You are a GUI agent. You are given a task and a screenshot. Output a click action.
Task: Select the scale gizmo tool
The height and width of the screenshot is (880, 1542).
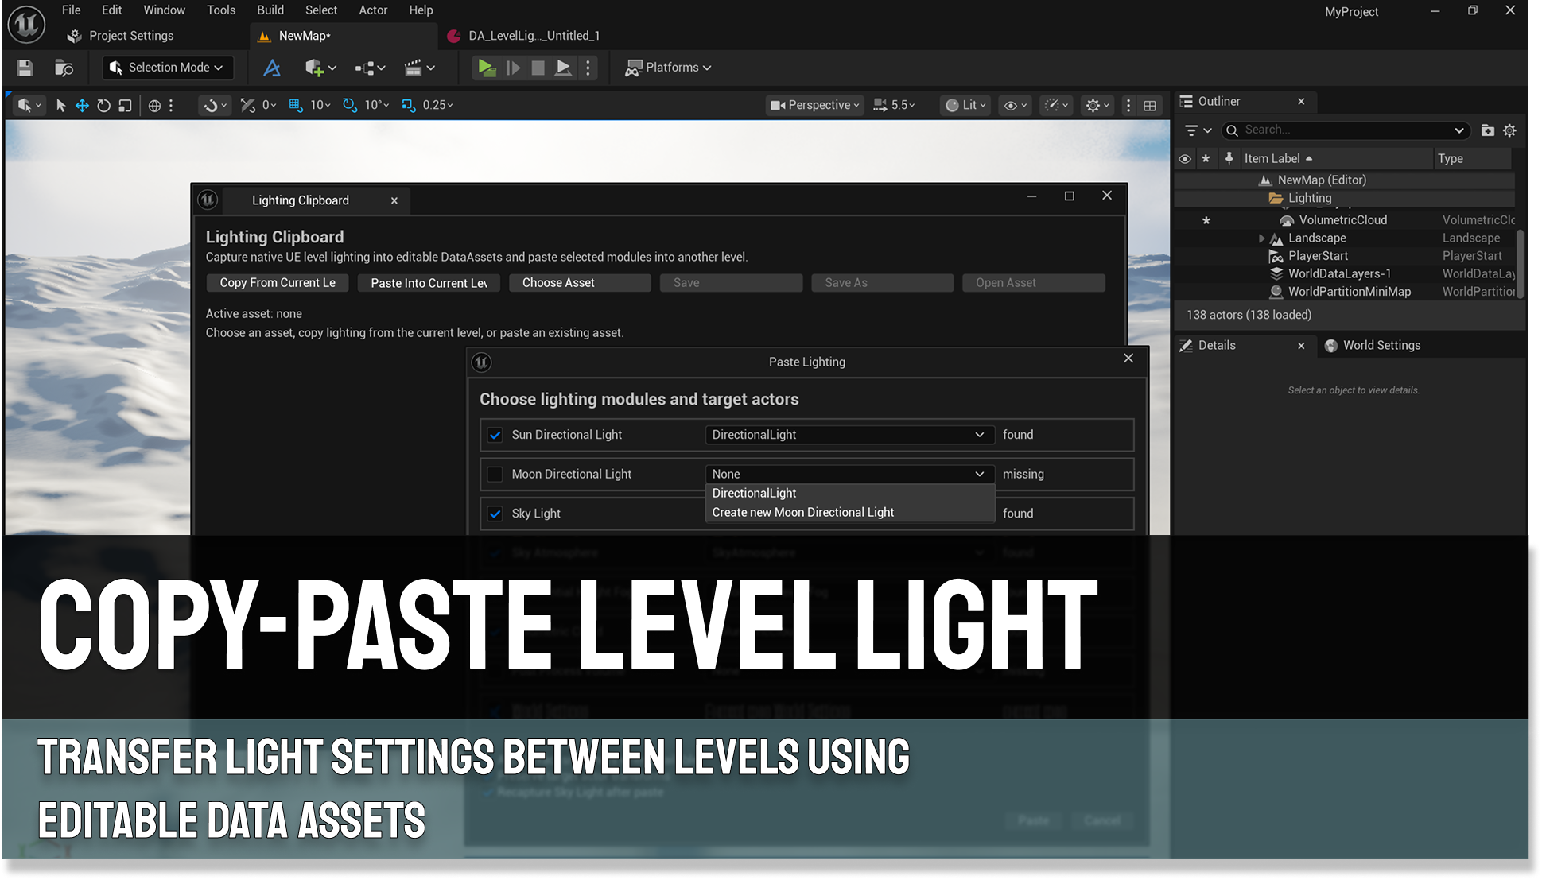point(125,105)
